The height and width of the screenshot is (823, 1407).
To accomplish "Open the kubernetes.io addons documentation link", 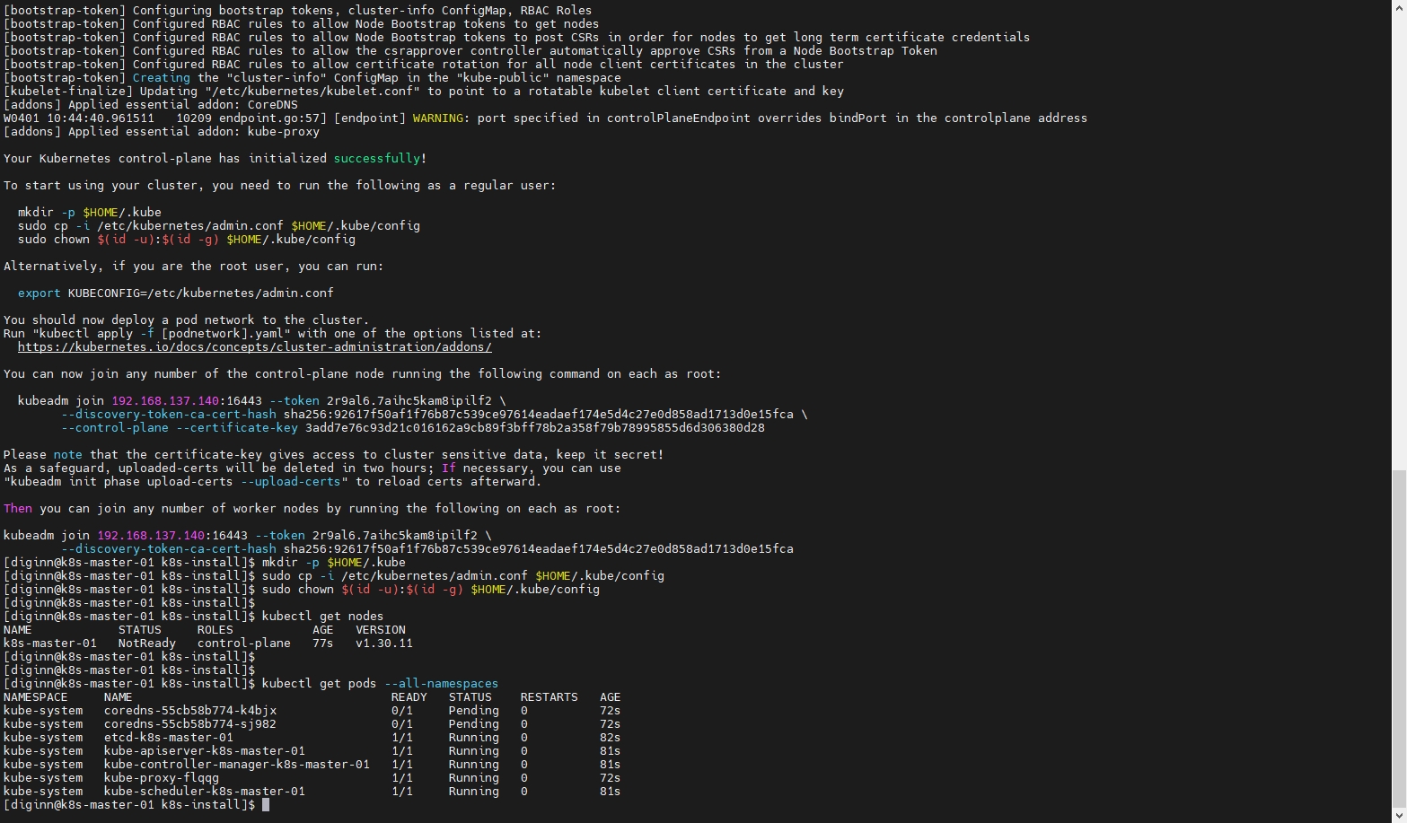I will click(254, 347).
